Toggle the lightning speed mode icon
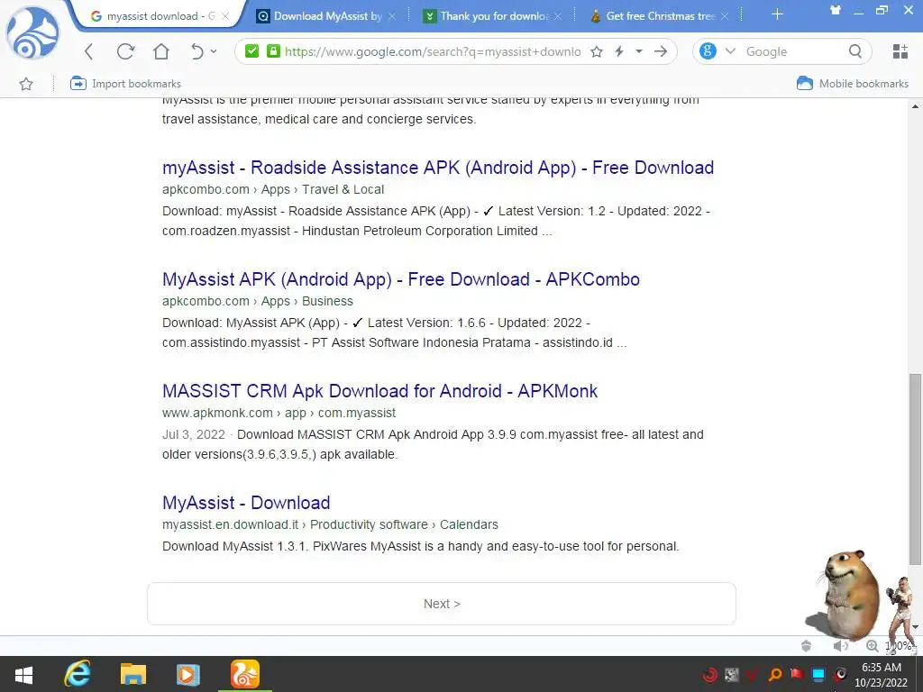 [618, 51]
